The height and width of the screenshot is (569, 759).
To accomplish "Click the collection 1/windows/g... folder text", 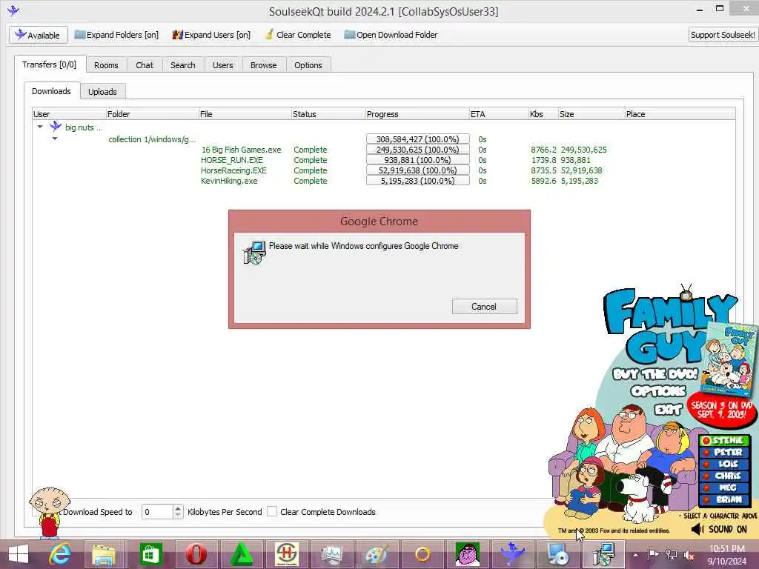I will [x=152, y=139].
